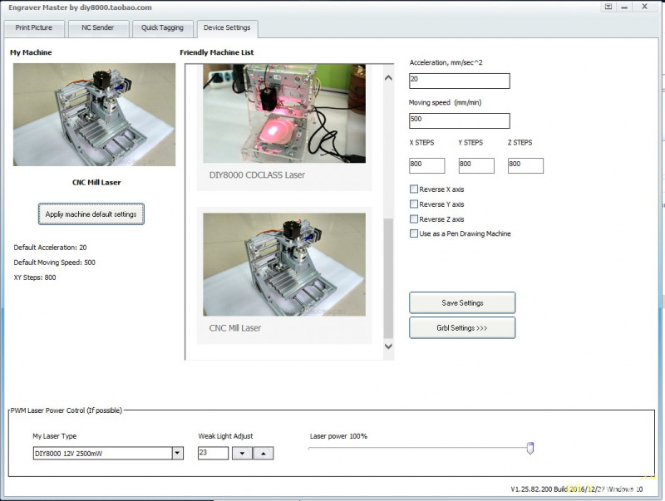
Task: Increase Weak Light Adjust with up arrow
Action: [264, 453]
